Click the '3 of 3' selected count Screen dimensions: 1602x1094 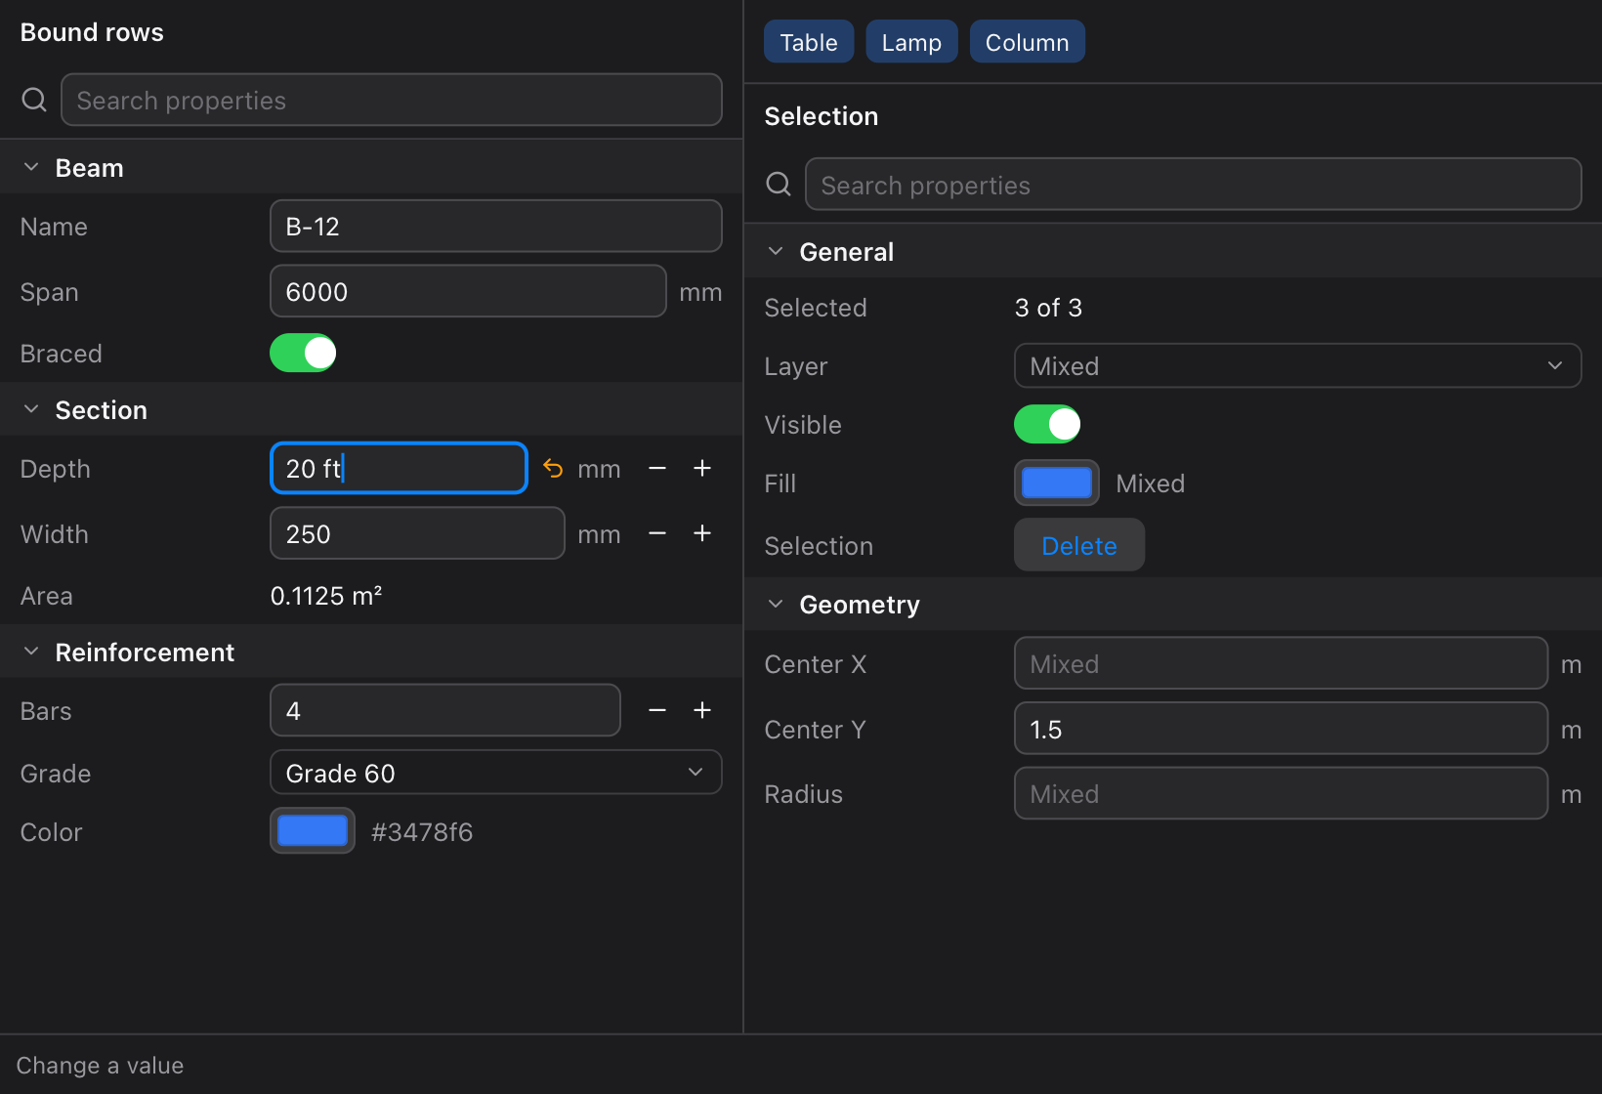[1048, 308]
